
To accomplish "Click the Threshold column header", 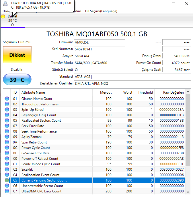I will click(x=144, y=92).
